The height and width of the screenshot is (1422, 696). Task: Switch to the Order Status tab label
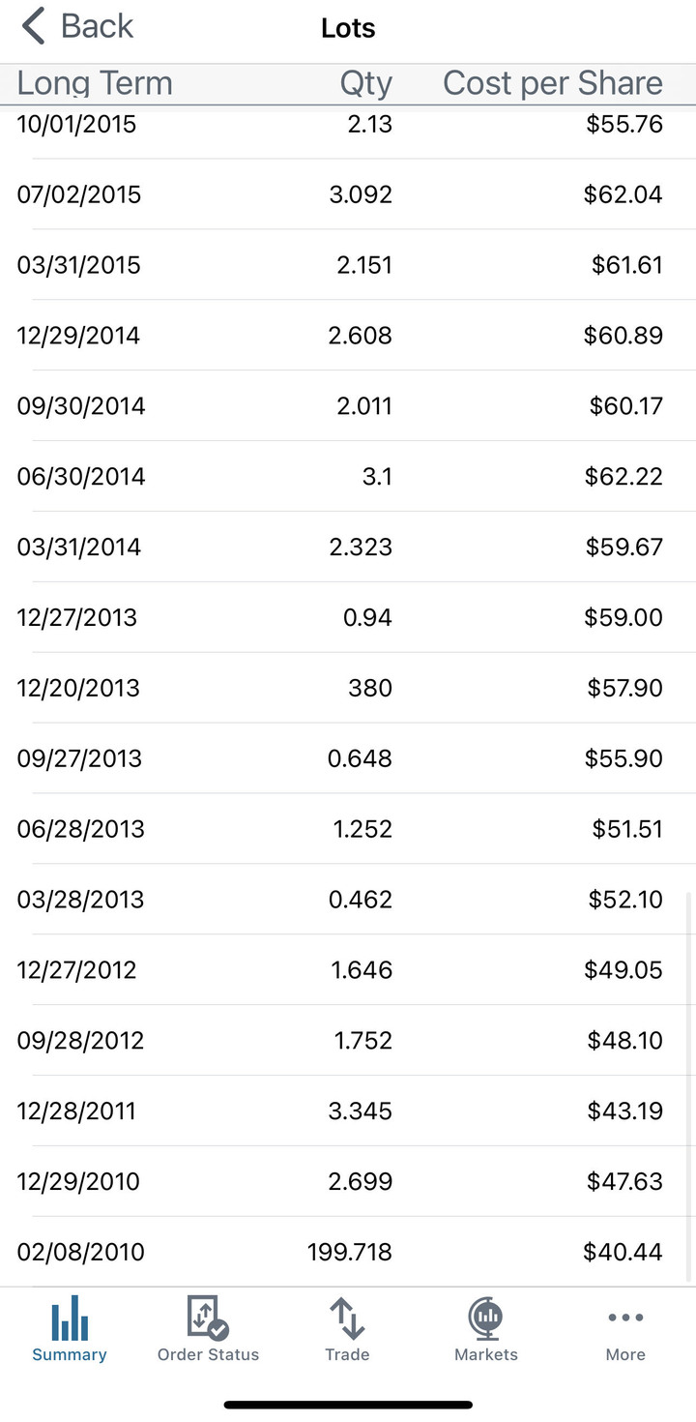point(208,1354)
